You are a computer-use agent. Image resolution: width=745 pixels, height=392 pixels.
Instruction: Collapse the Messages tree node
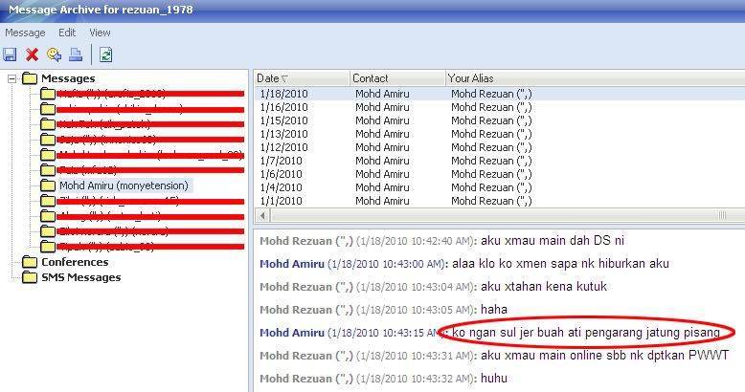tap(11, 78)
